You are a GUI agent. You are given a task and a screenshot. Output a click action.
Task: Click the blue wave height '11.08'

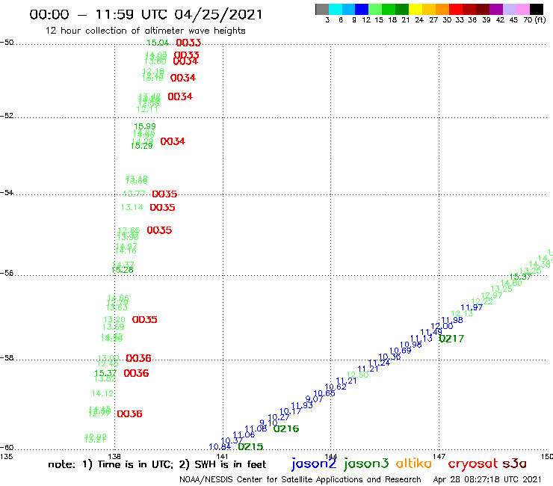coord(256,428)
